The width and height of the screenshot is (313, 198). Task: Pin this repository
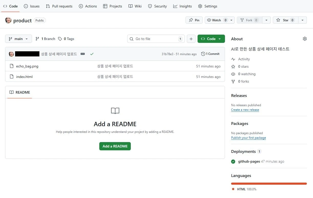[x=194, y=20]
